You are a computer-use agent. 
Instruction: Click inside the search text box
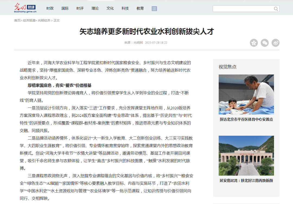243,9
